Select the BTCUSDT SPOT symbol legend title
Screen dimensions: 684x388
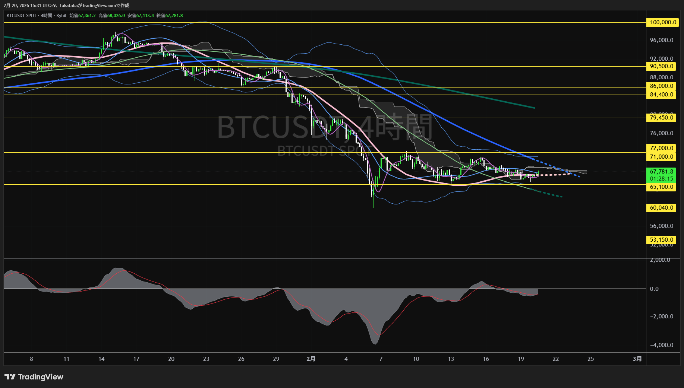22,16
